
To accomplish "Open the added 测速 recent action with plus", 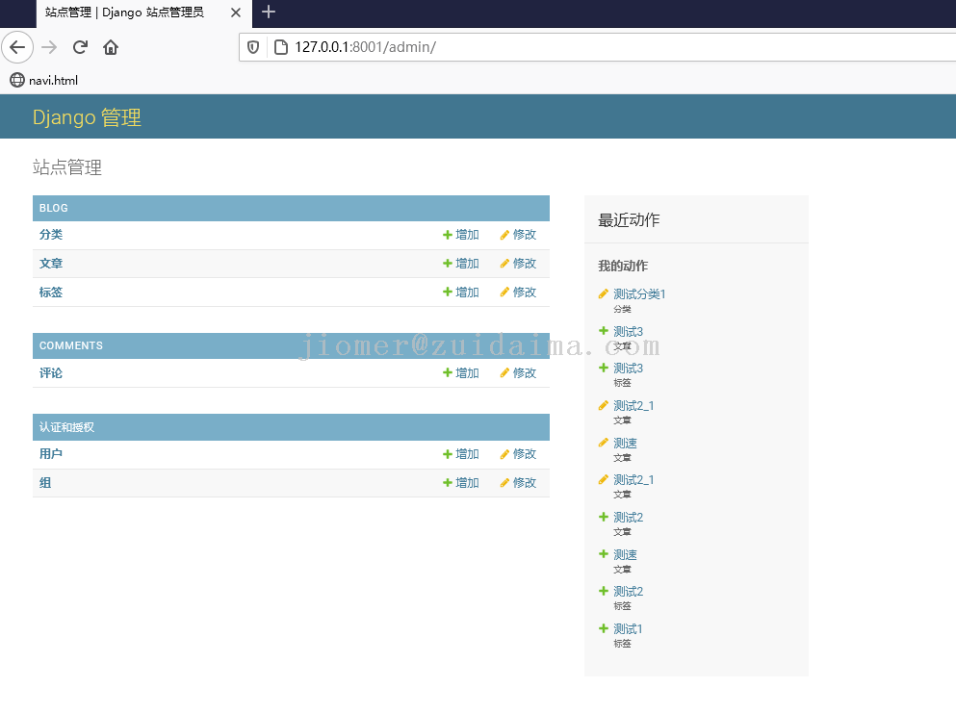I will coord(625,554).
